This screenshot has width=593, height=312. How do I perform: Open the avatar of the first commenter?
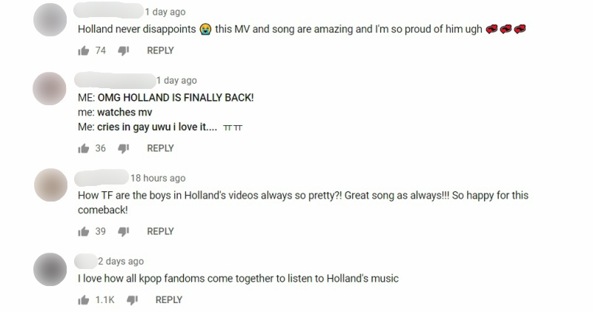[x=50, y=20]
